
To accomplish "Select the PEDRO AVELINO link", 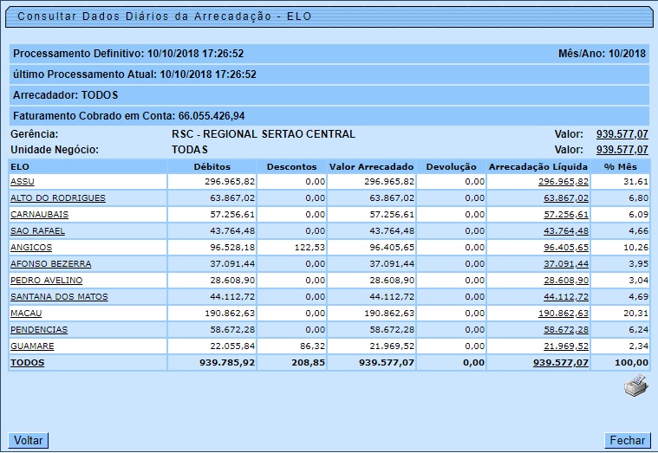I will click(46, 281).
